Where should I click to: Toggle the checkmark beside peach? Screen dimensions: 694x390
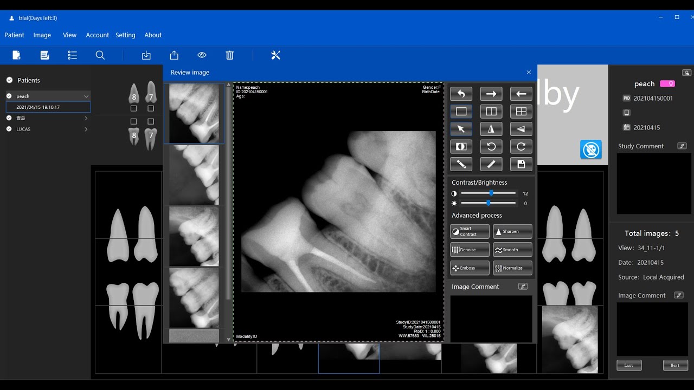[9, 96]
